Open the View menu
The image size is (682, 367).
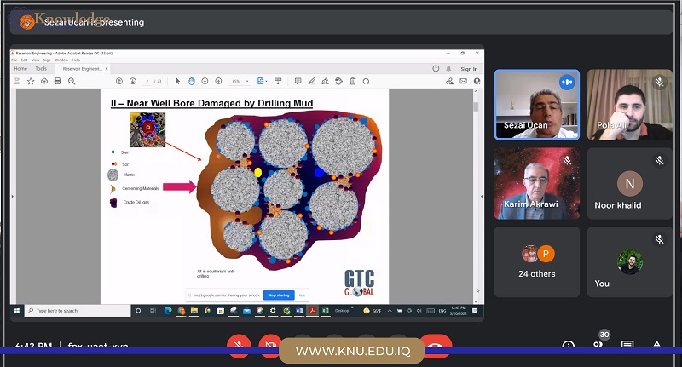tap(35, 60)
